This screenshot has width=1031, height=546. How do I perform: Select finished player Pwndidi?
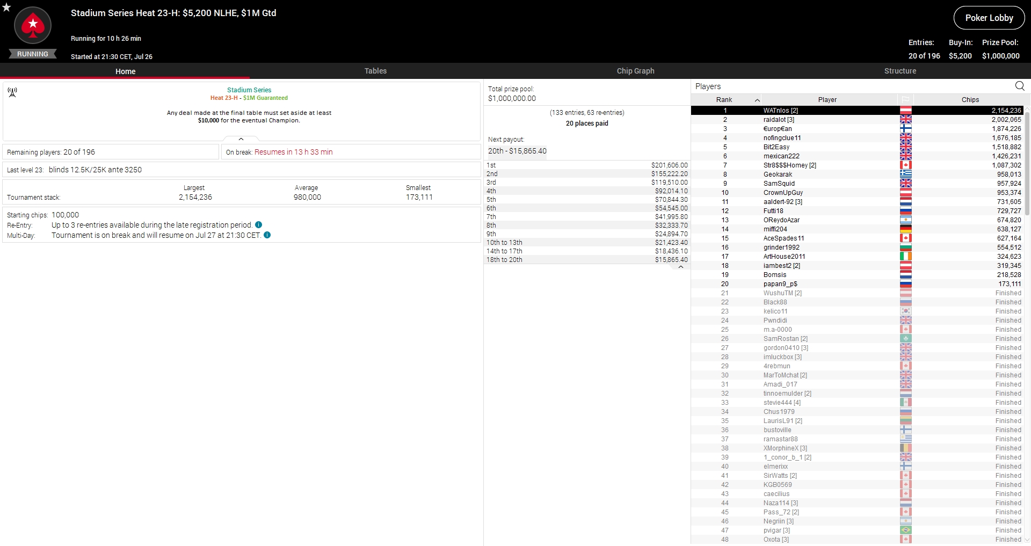coord(858,321)
